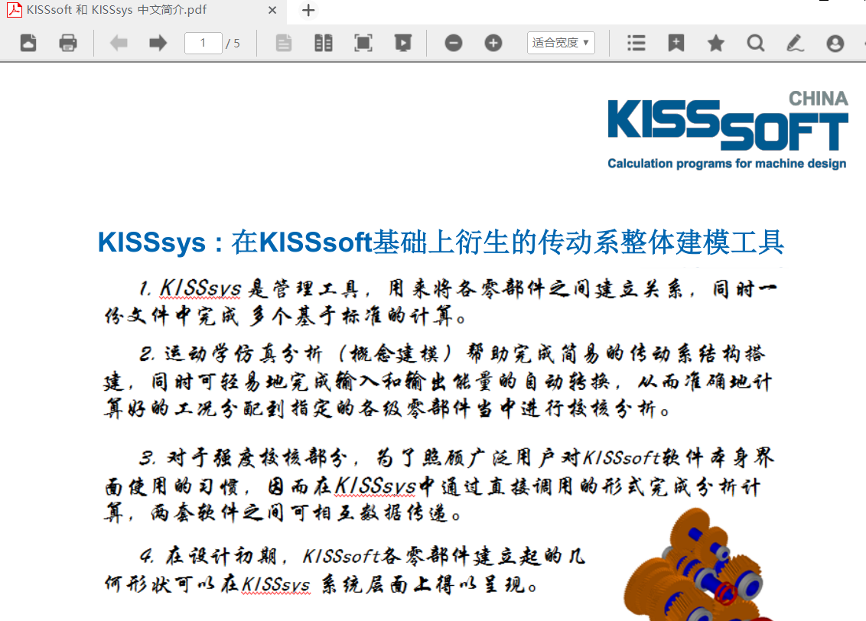The image size is (866, 621).
Task: Print the PDF document
Action: pos(68,43)
